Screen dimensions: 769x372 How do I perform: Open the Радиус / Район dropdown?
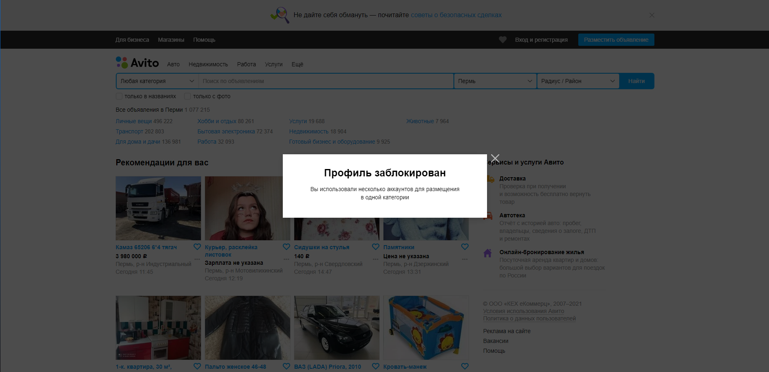(578, 81)
